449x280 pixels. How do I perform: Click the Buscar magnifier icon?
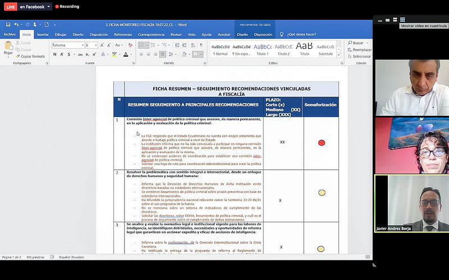click(x=350, y=43)
